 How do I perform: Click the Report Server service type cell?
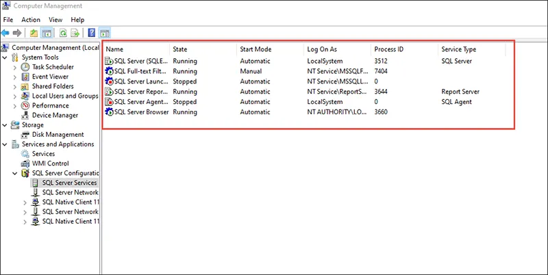click(x=460, y=92)
